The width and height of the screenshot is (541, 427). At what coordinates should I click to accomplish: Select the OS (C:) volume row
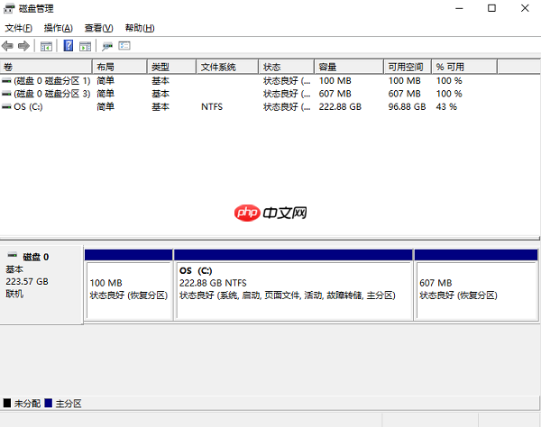[x=249, y=107]
